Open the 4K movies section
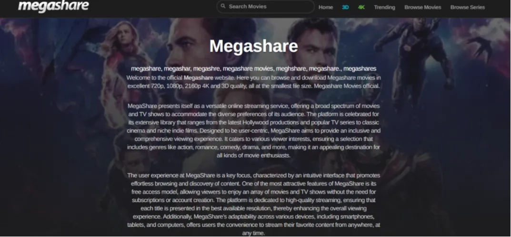 (361, 7)
